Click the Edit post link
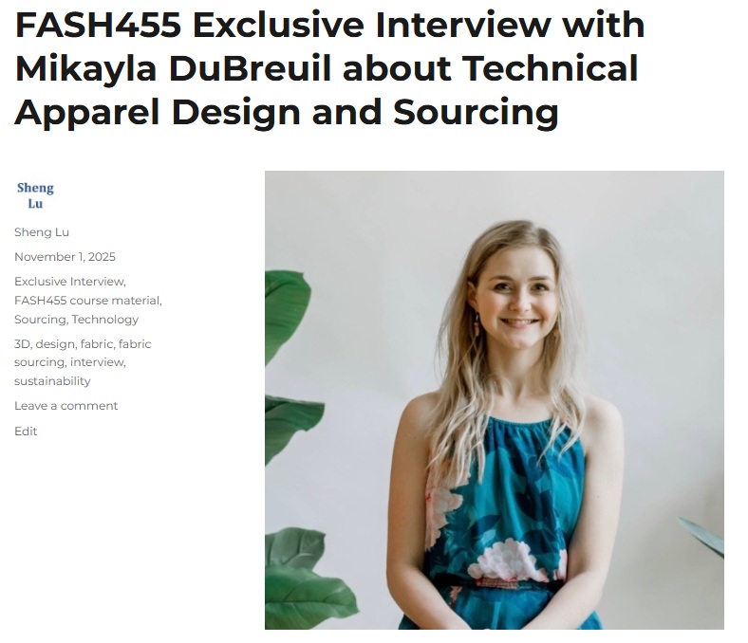 pos(26,432)
